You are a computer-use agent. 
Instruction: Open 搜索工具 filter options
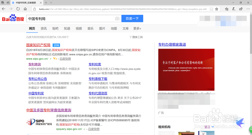tap(136, 37)
